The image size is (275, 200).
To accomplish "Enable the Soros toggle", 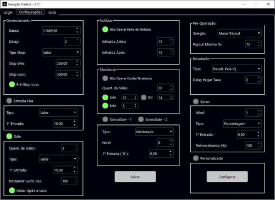I will [196, 101].
